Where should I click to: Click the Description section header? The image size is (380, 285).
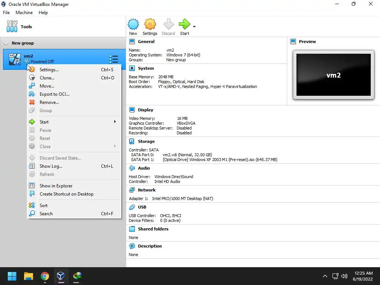click(150, 246)
